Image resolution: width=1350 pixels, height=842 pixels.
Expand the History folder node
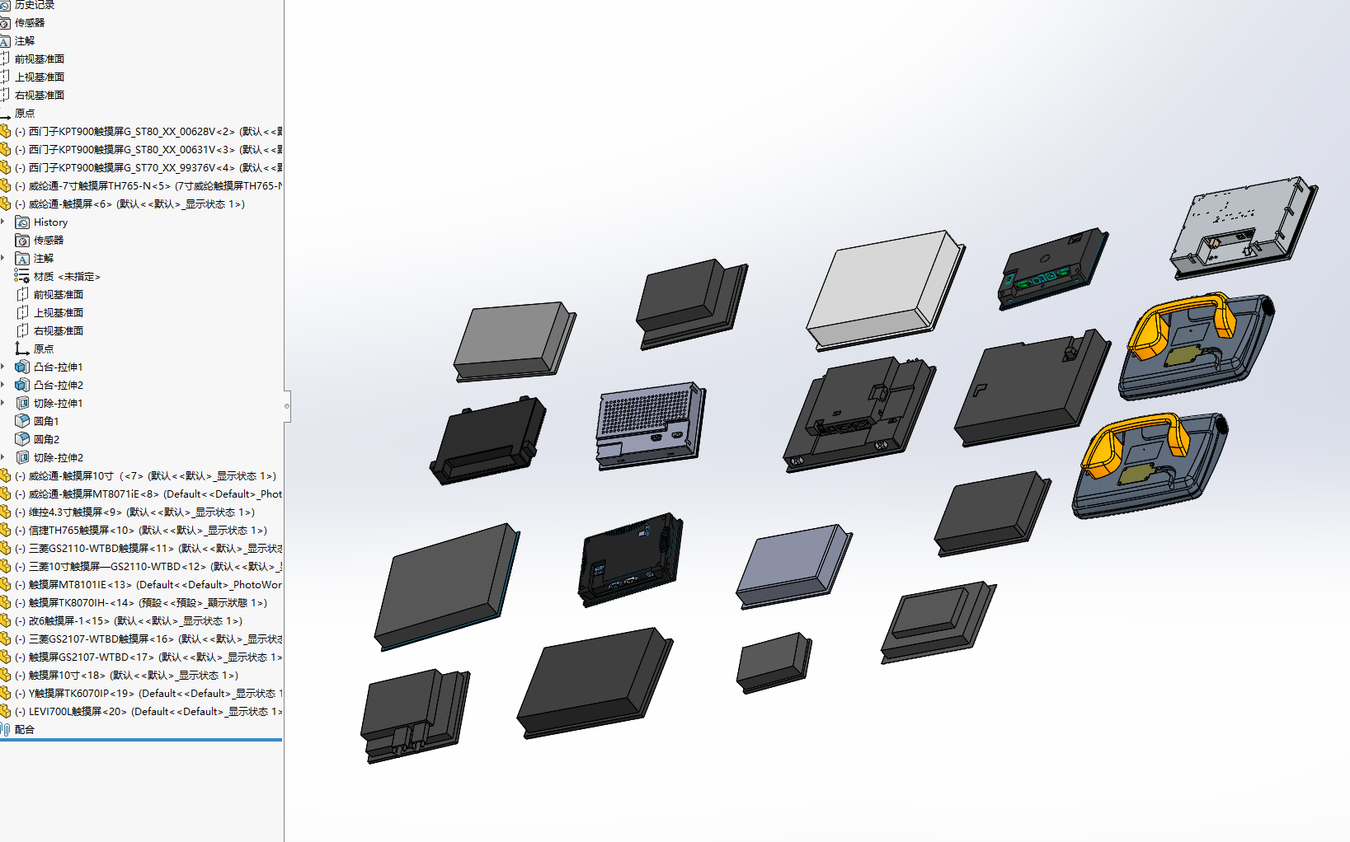coord(3,222)
